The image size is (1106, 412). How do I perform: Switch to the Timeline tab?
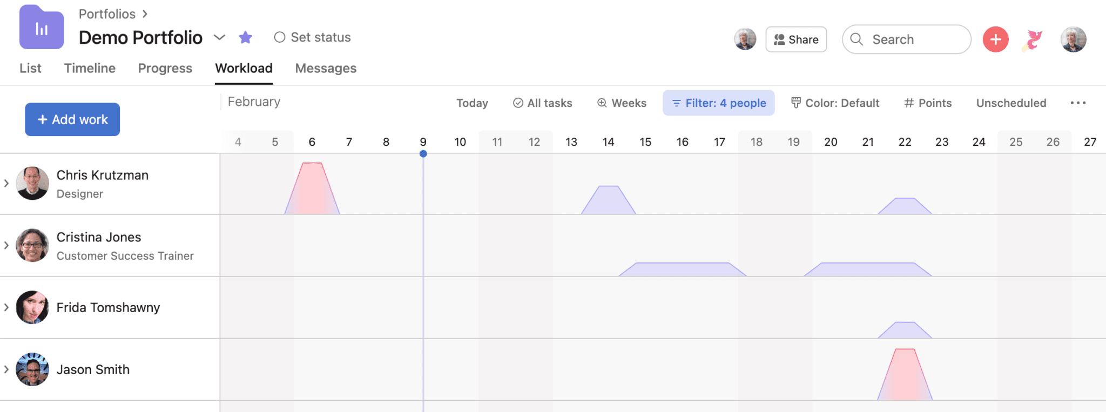(x=90, y=68)
